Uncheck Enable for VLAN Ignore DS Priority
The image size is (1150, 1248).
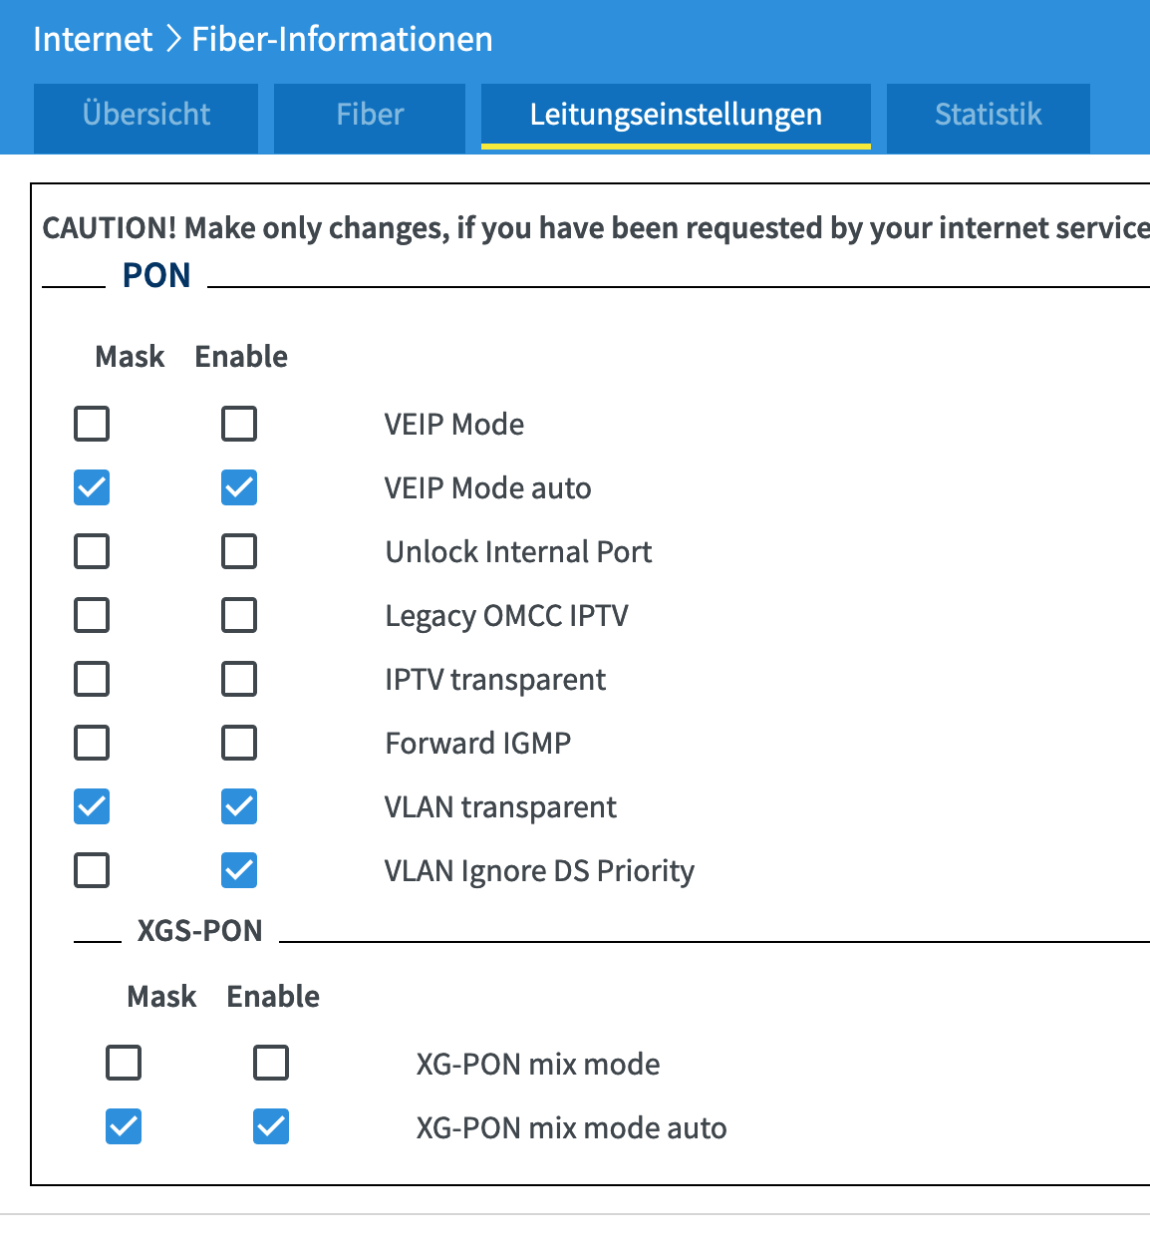point(239,870)
